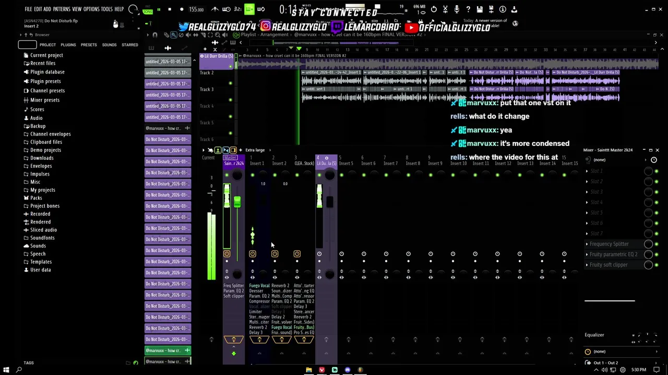Click the browser search box

pos(27,45)
